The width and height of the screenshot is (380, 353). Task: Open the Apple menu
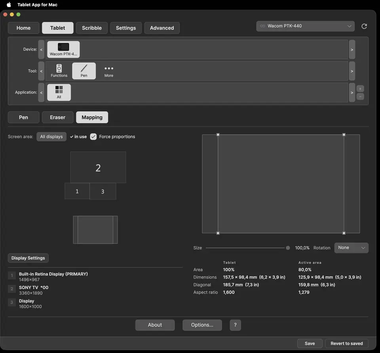pos(9,5)
